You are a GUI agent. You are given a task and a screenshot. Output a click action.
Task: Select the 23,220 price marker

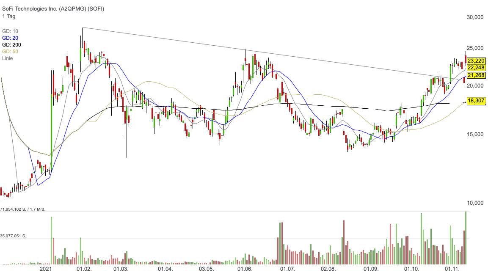pyautogui.click(x=476, y=60)
